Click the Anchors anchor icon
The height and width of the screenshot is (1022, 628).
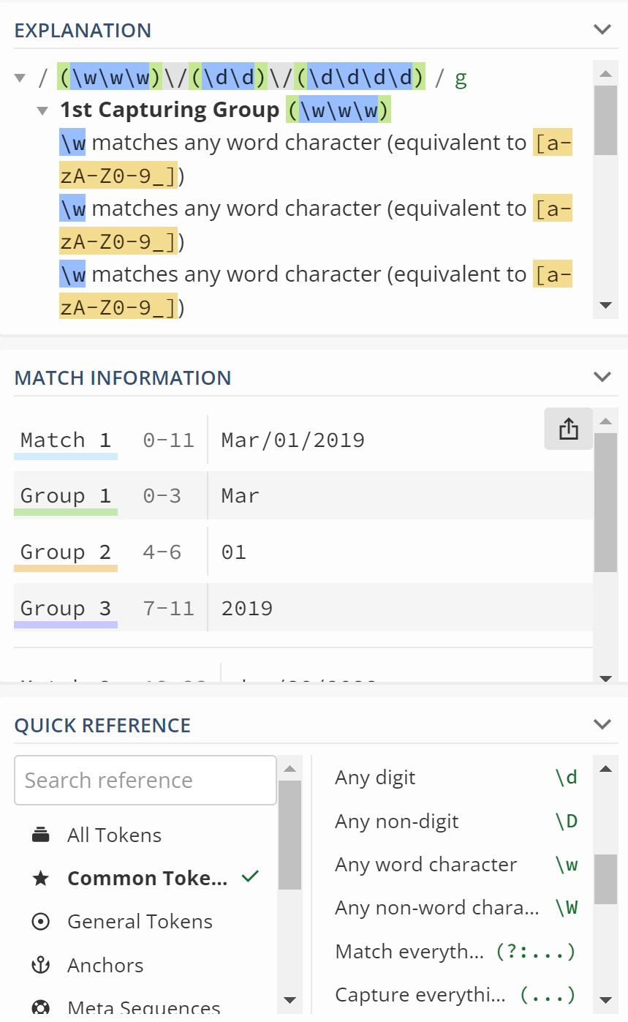[x=41, y=966]
